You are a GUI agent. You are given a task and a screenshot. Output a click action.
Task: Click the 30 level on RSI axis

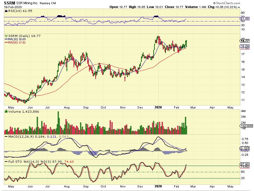point(243,25)
